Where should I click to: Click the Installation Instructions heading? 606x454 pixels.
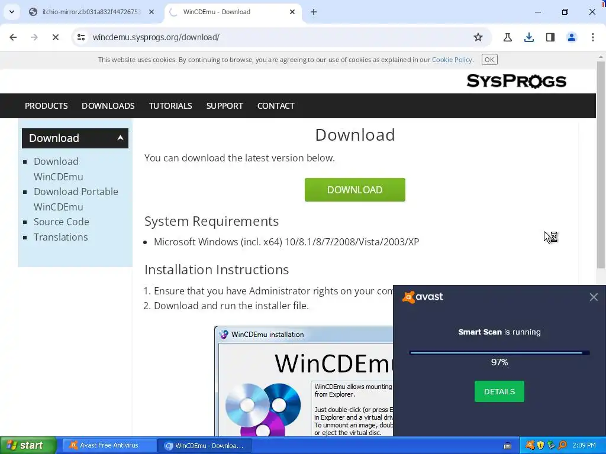(x=217, y=270)
